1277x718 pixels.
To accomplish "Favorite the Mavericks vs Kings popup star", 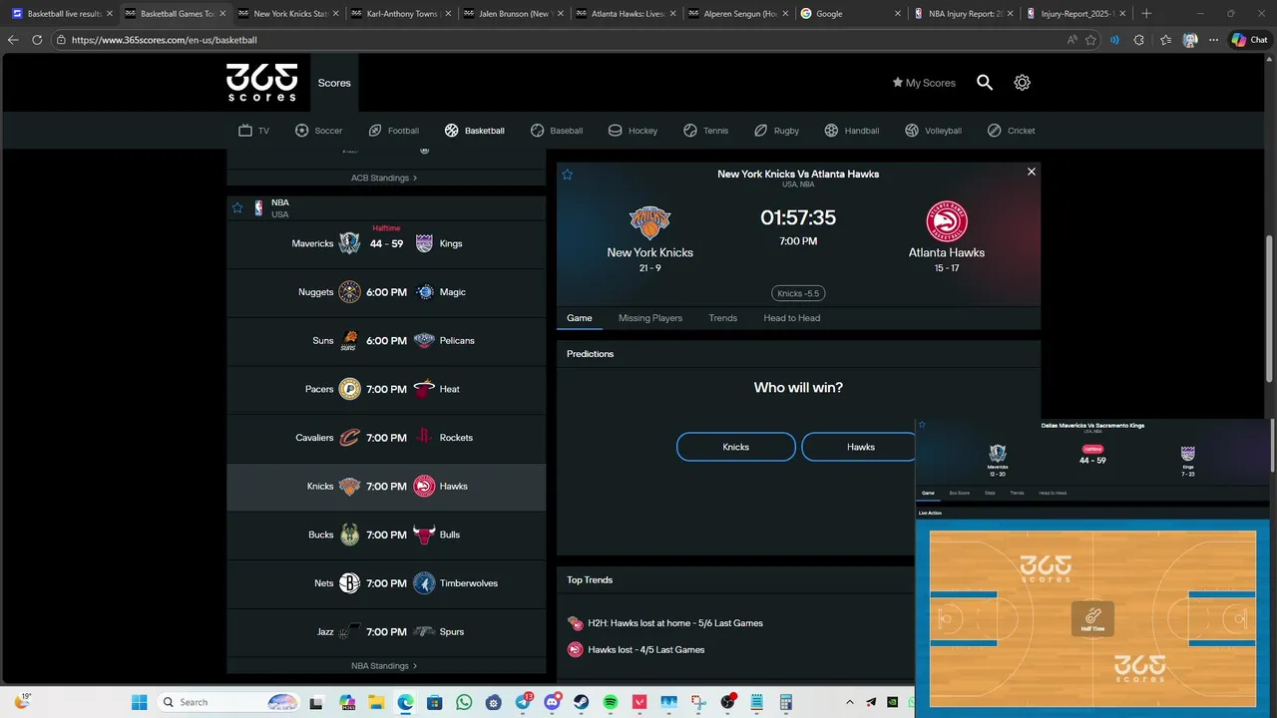I will [x=922, y=425].
